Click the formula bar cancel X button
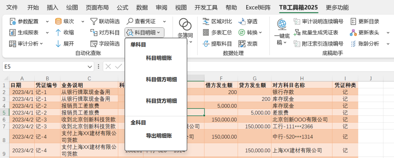The width and height of the screenshot is (394, 158). [108, 67]
